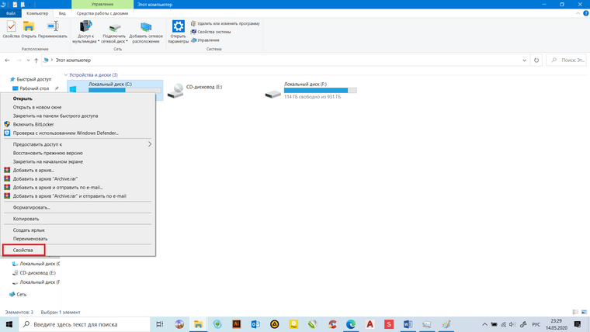Viewport: 590px width, 332px height.
Task: Choose Свойства in the context menu
Action: click(x=23, y=250)
